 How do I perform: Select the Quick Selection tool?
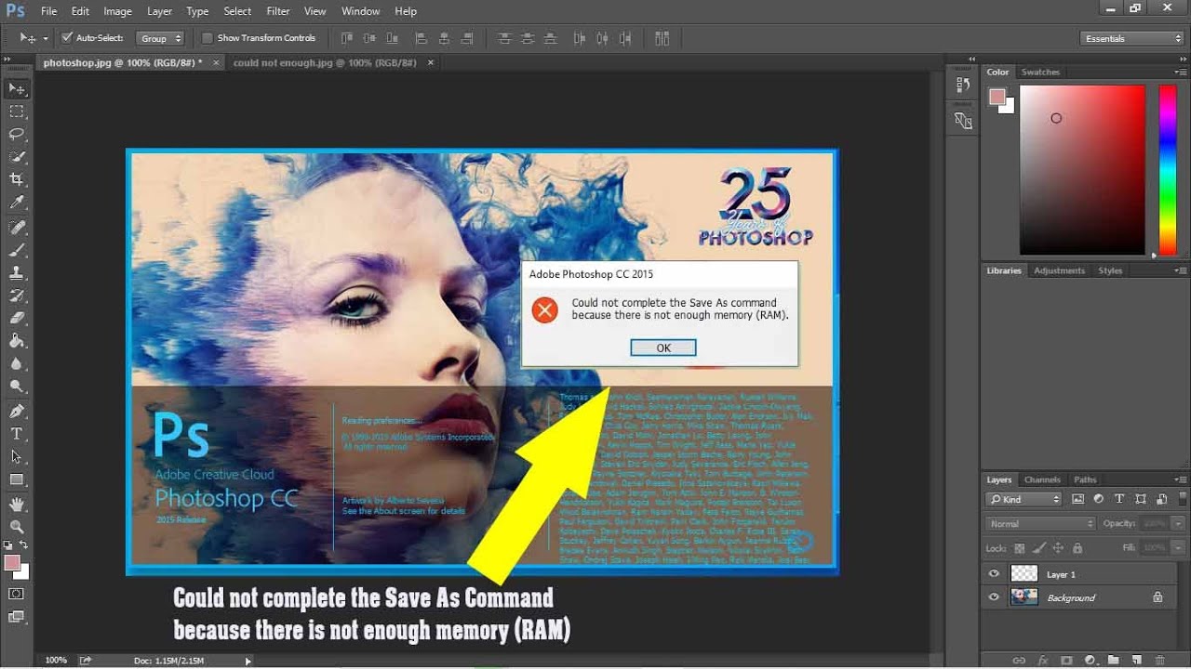click(17, 157)
